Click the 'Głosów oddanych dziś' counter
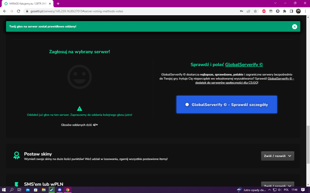 click(79, 125)
